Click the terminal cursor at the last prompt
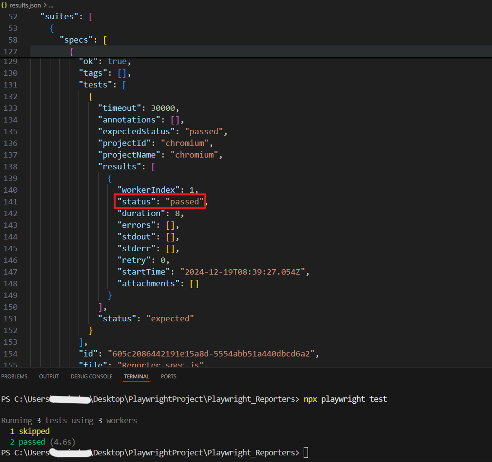 click(306, 453)
